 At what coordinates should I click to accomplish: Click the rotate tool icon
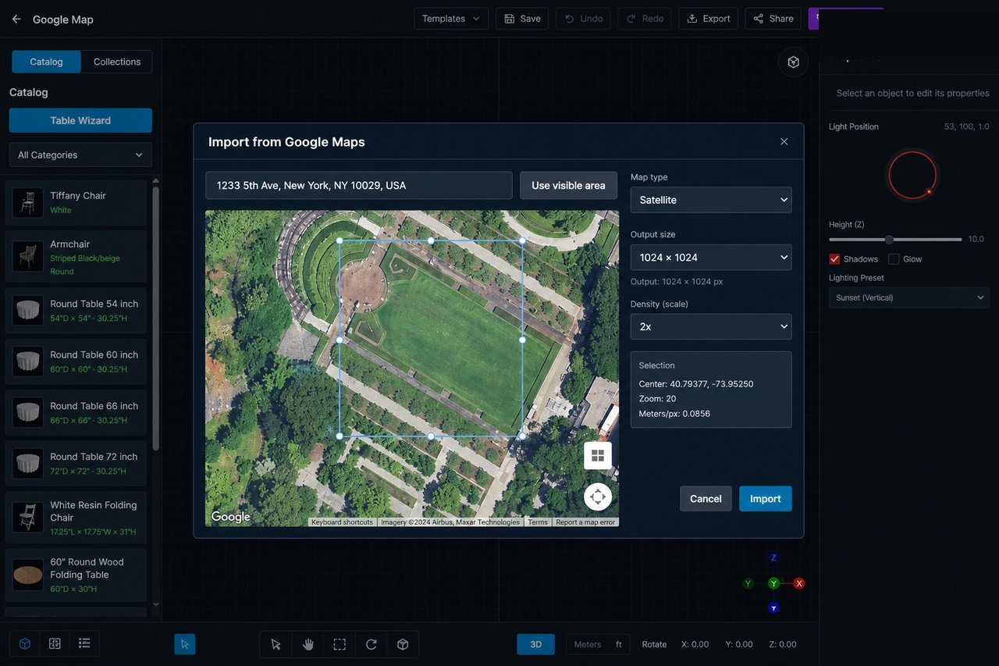[x=372, y=644]
